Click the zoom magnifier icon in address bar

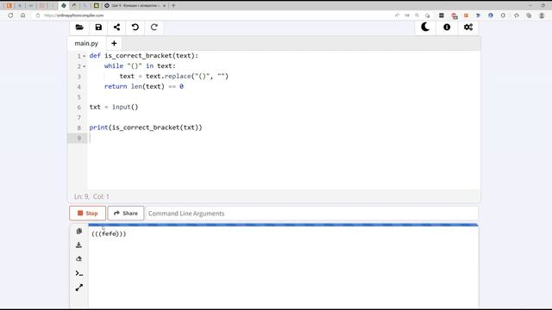click(x=417, y=15)
